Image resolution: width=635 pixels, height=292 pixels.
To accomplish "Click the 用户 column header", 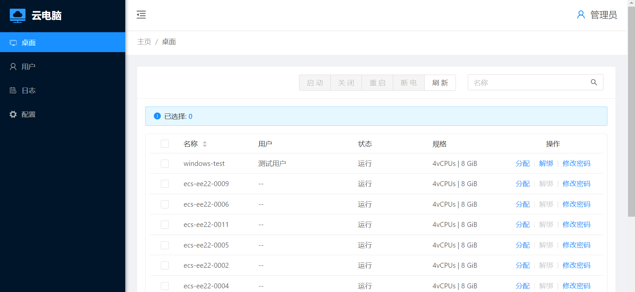I will point(265,144).
